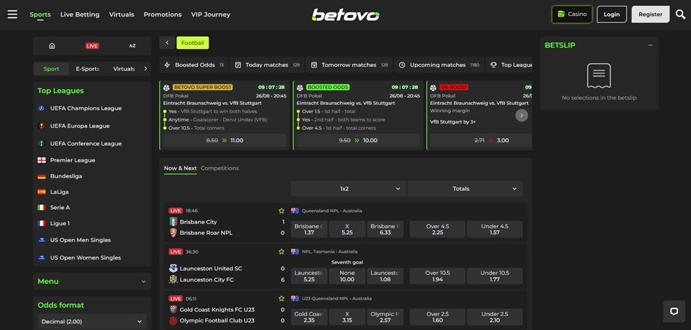
Task: Favorite the Launceston United SC match star
Action: 281,252
